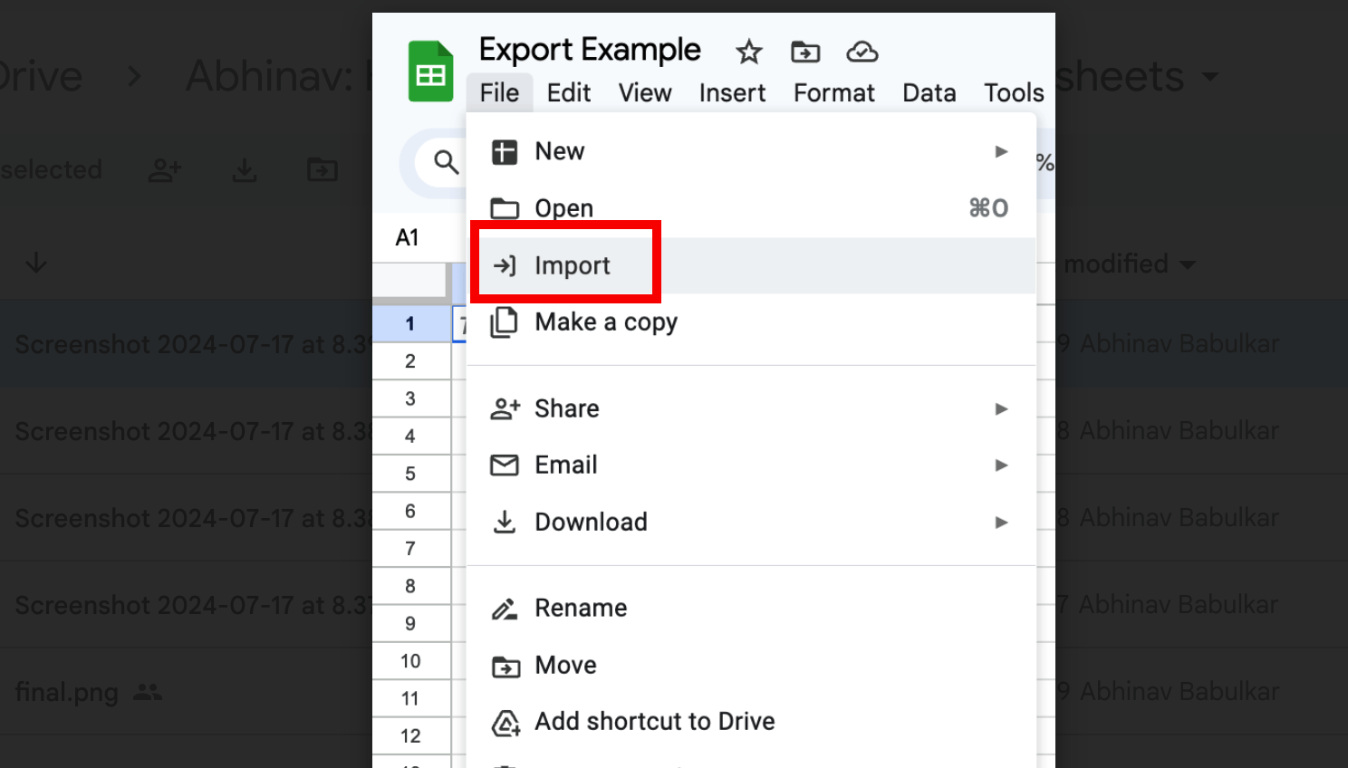Select Import from the File menu
The height and width of the screenshot is (768, 1348).
click(573, 264)
